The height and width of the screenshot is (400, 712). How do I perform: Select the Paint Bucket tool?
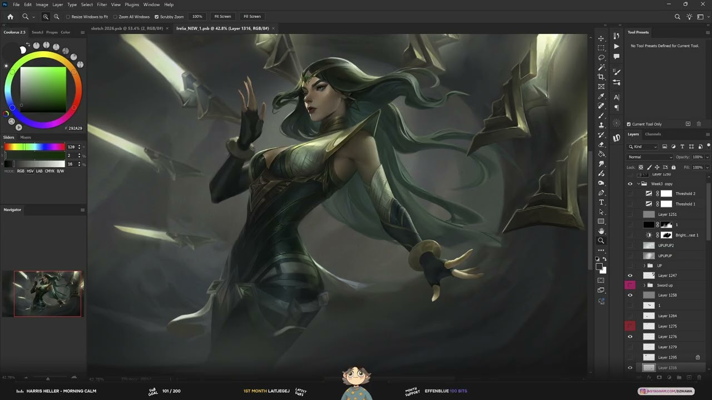(x=601, y=154)
